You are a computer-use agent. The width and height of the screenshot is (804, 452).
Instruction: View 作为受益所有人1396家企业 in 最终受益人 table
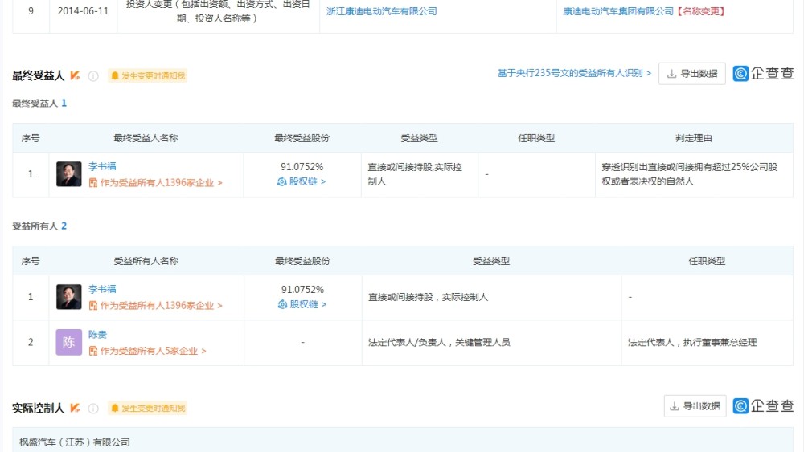(x=155, y=183)
